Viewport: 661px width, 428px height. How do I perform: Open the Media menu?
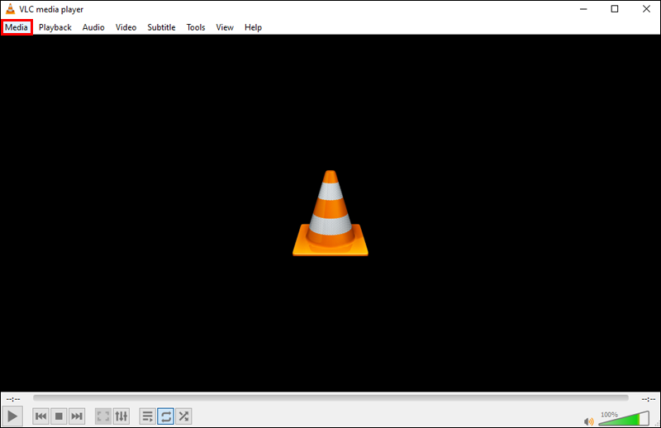[17, 27]
